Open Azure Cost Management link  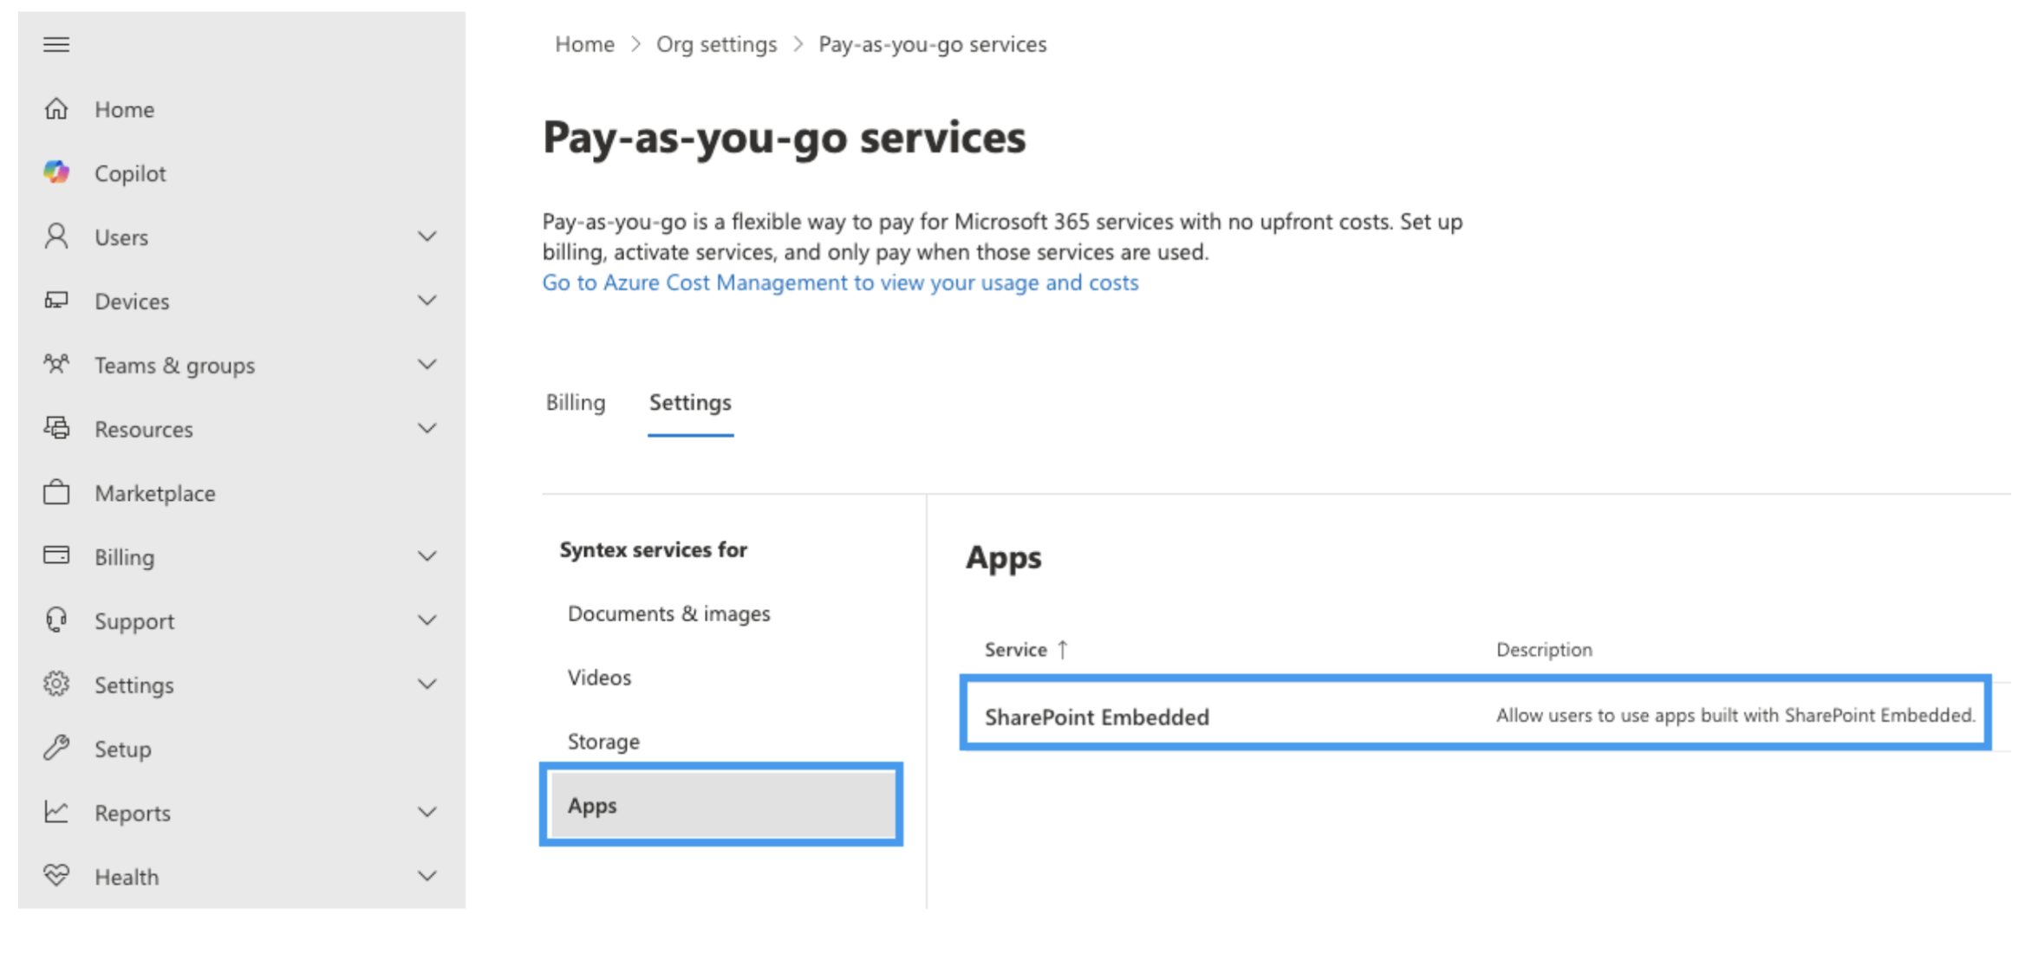[x=840, y=282]
